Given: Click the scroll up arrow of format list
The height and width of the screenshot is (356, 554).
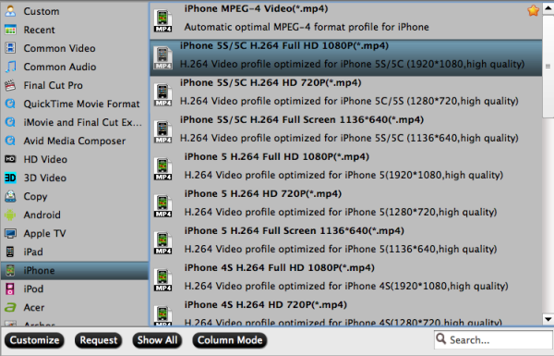Looking at the screenshot, I should [548, 9].
